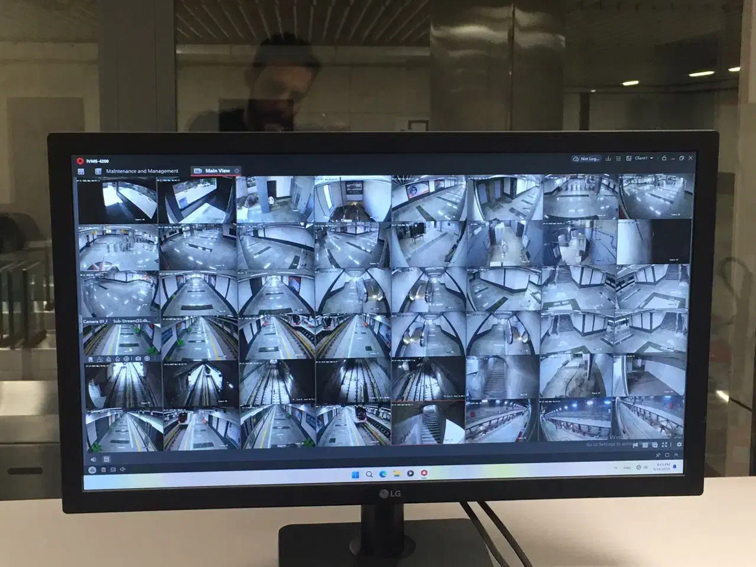Switch to the Main View tab
The height and width of the screenshot is (567, 756).
(x=217, y=171)
